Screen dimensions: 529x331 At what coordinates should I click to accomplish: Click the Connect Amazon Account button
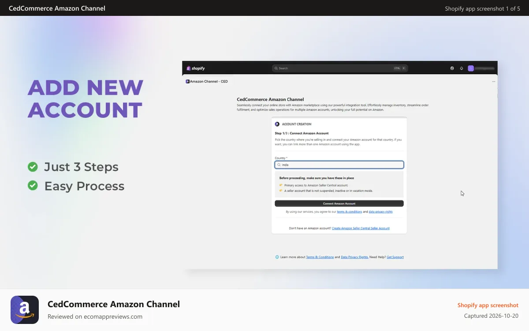pos(339,203)
